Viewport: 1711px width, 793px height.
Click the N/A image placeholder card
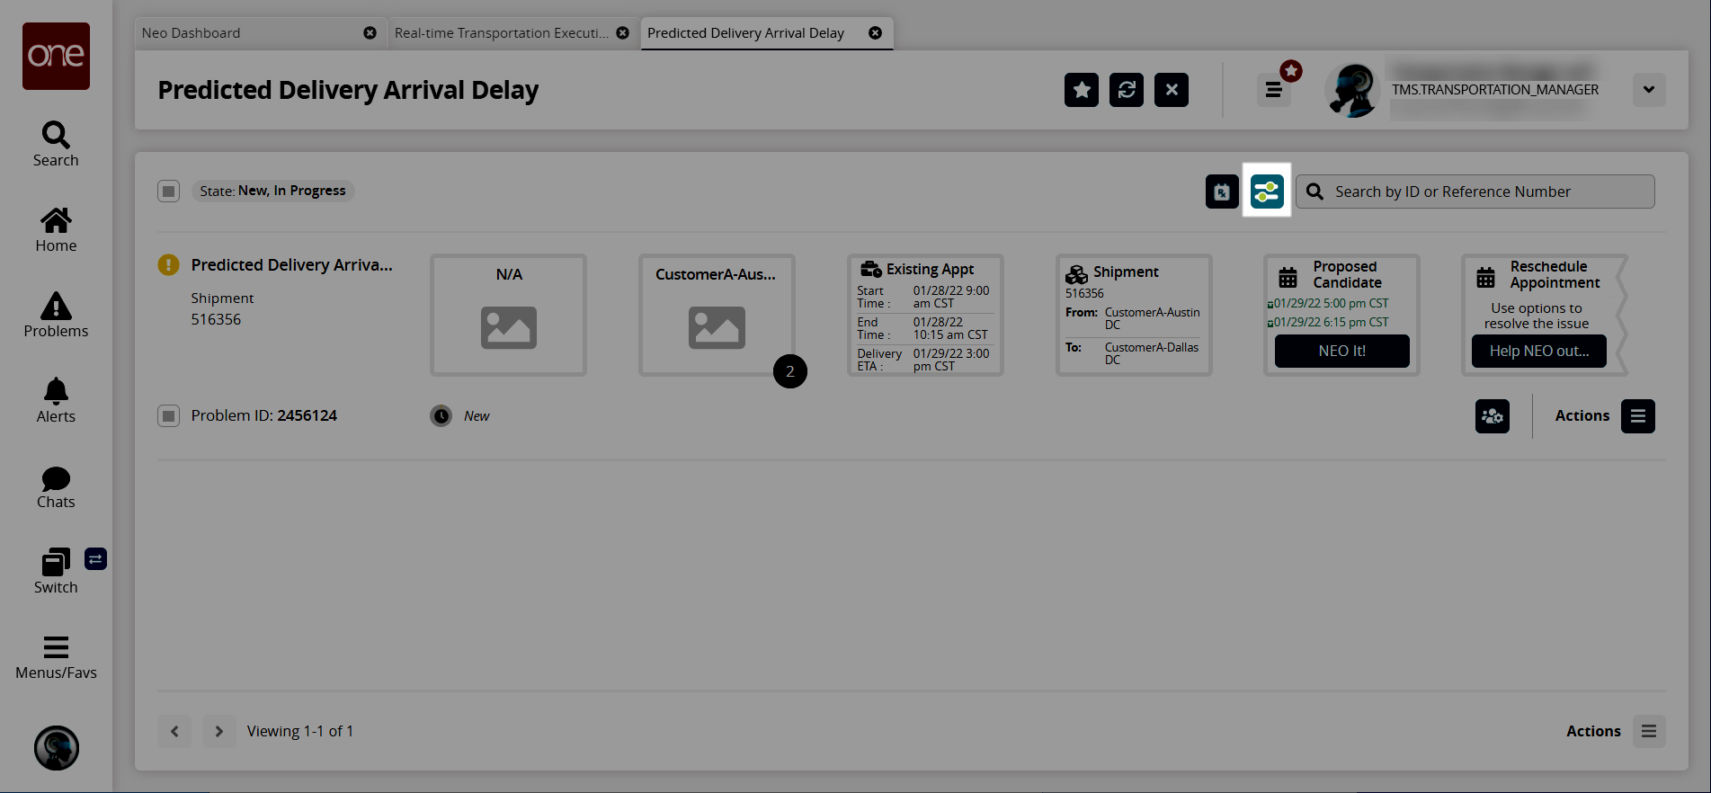[x=508, y=315]
